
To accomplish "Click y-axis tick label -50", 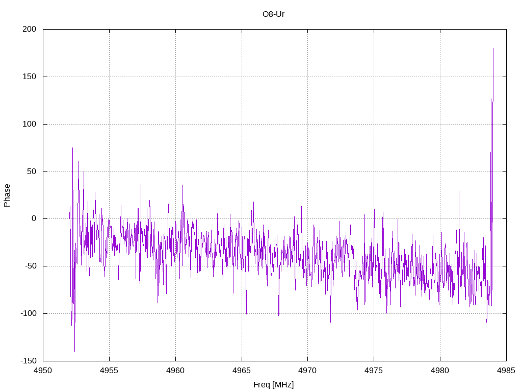I will pyautogui.click(x=31, y=266).
